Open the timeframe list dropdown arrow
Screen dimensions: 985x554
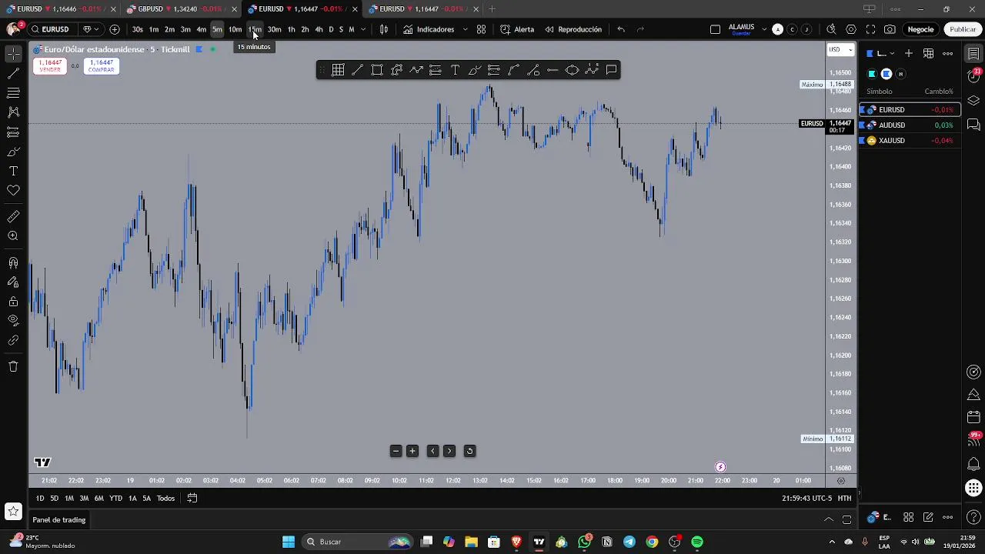pyautogui.click(x=363, y=29)
